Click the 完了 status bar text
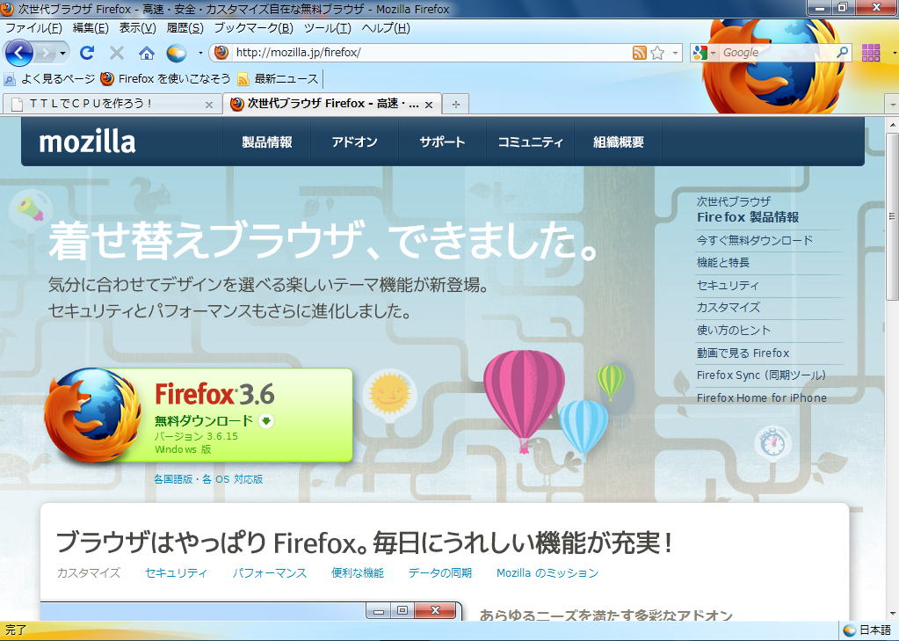The image size is (899, 641). 16,630
